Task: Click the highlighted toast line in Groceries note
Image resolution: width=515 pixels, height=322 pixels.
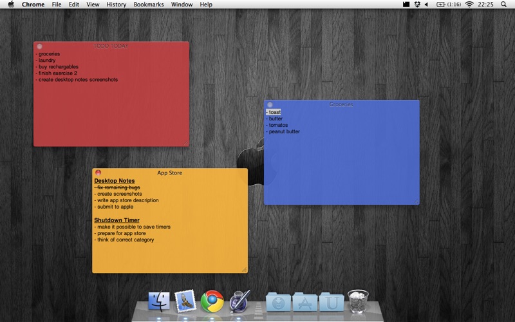Action: pos(274,112)
